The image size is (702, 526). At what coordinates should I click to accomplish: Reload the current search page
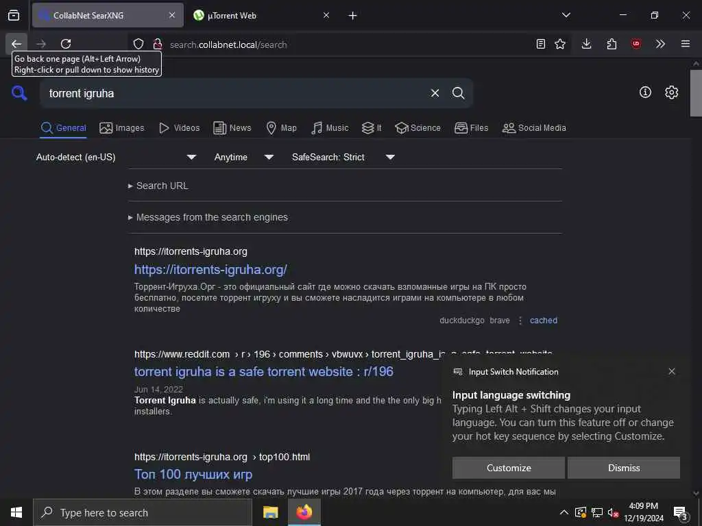66,44
